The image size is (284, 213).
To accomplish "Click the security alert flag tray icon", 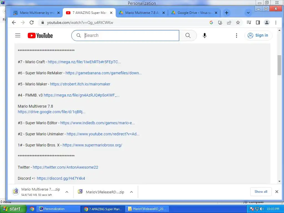I will coord(252,209).
